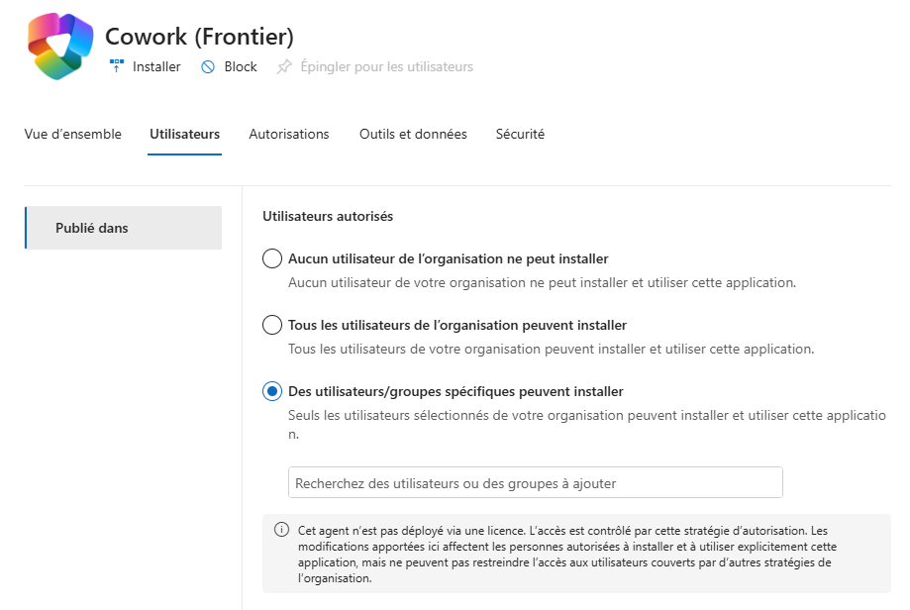Click the pin icon beside Épingler
Viewport: 910px width, 610px height.
[284, 66]
